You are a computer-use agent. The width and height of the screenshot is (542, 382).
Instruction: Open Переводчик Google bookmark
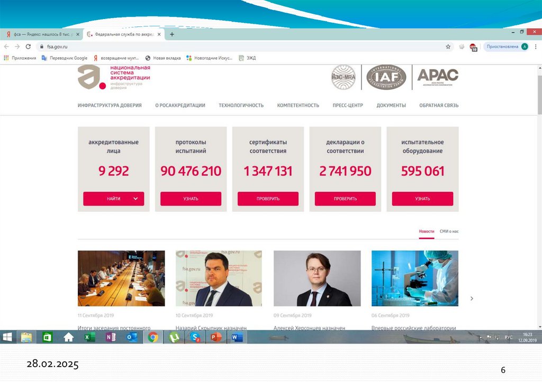64,58
